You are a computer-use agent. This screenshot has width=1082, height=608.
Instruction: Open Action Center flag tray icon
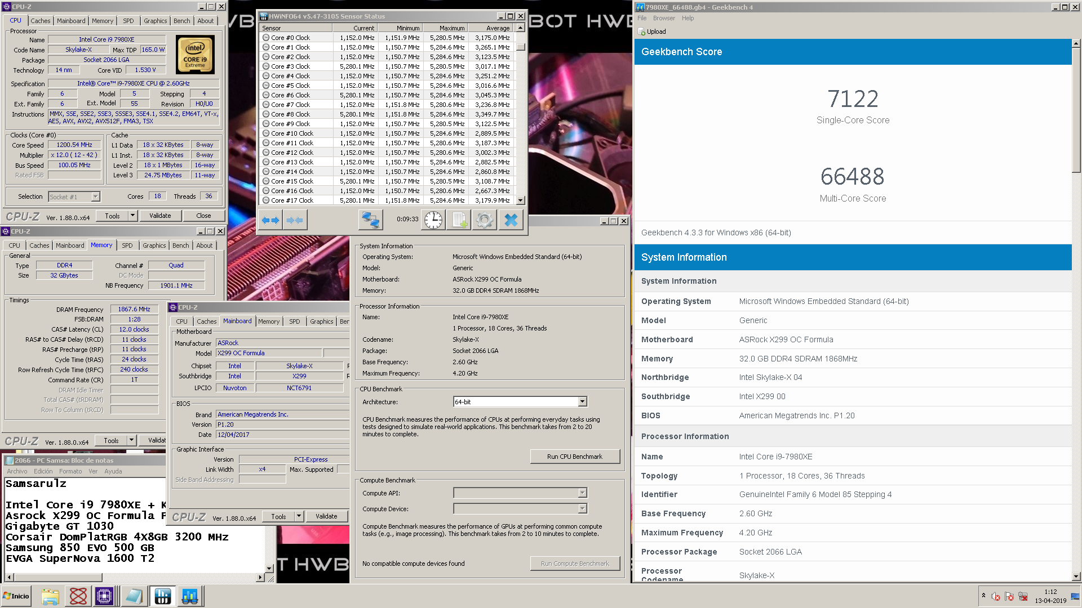[x=1009, y=596]
